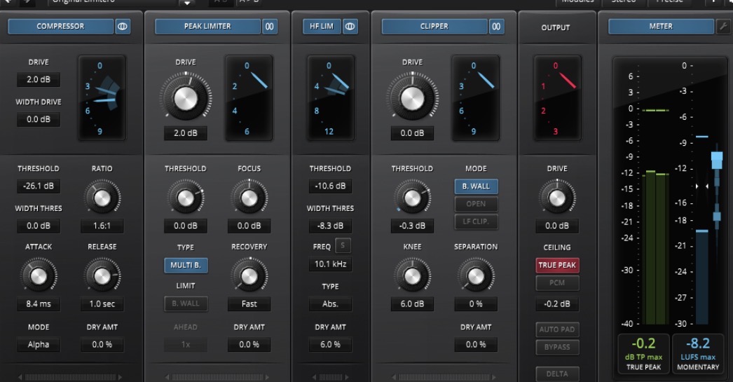Click the Clipper DRIVE knob

412,97
